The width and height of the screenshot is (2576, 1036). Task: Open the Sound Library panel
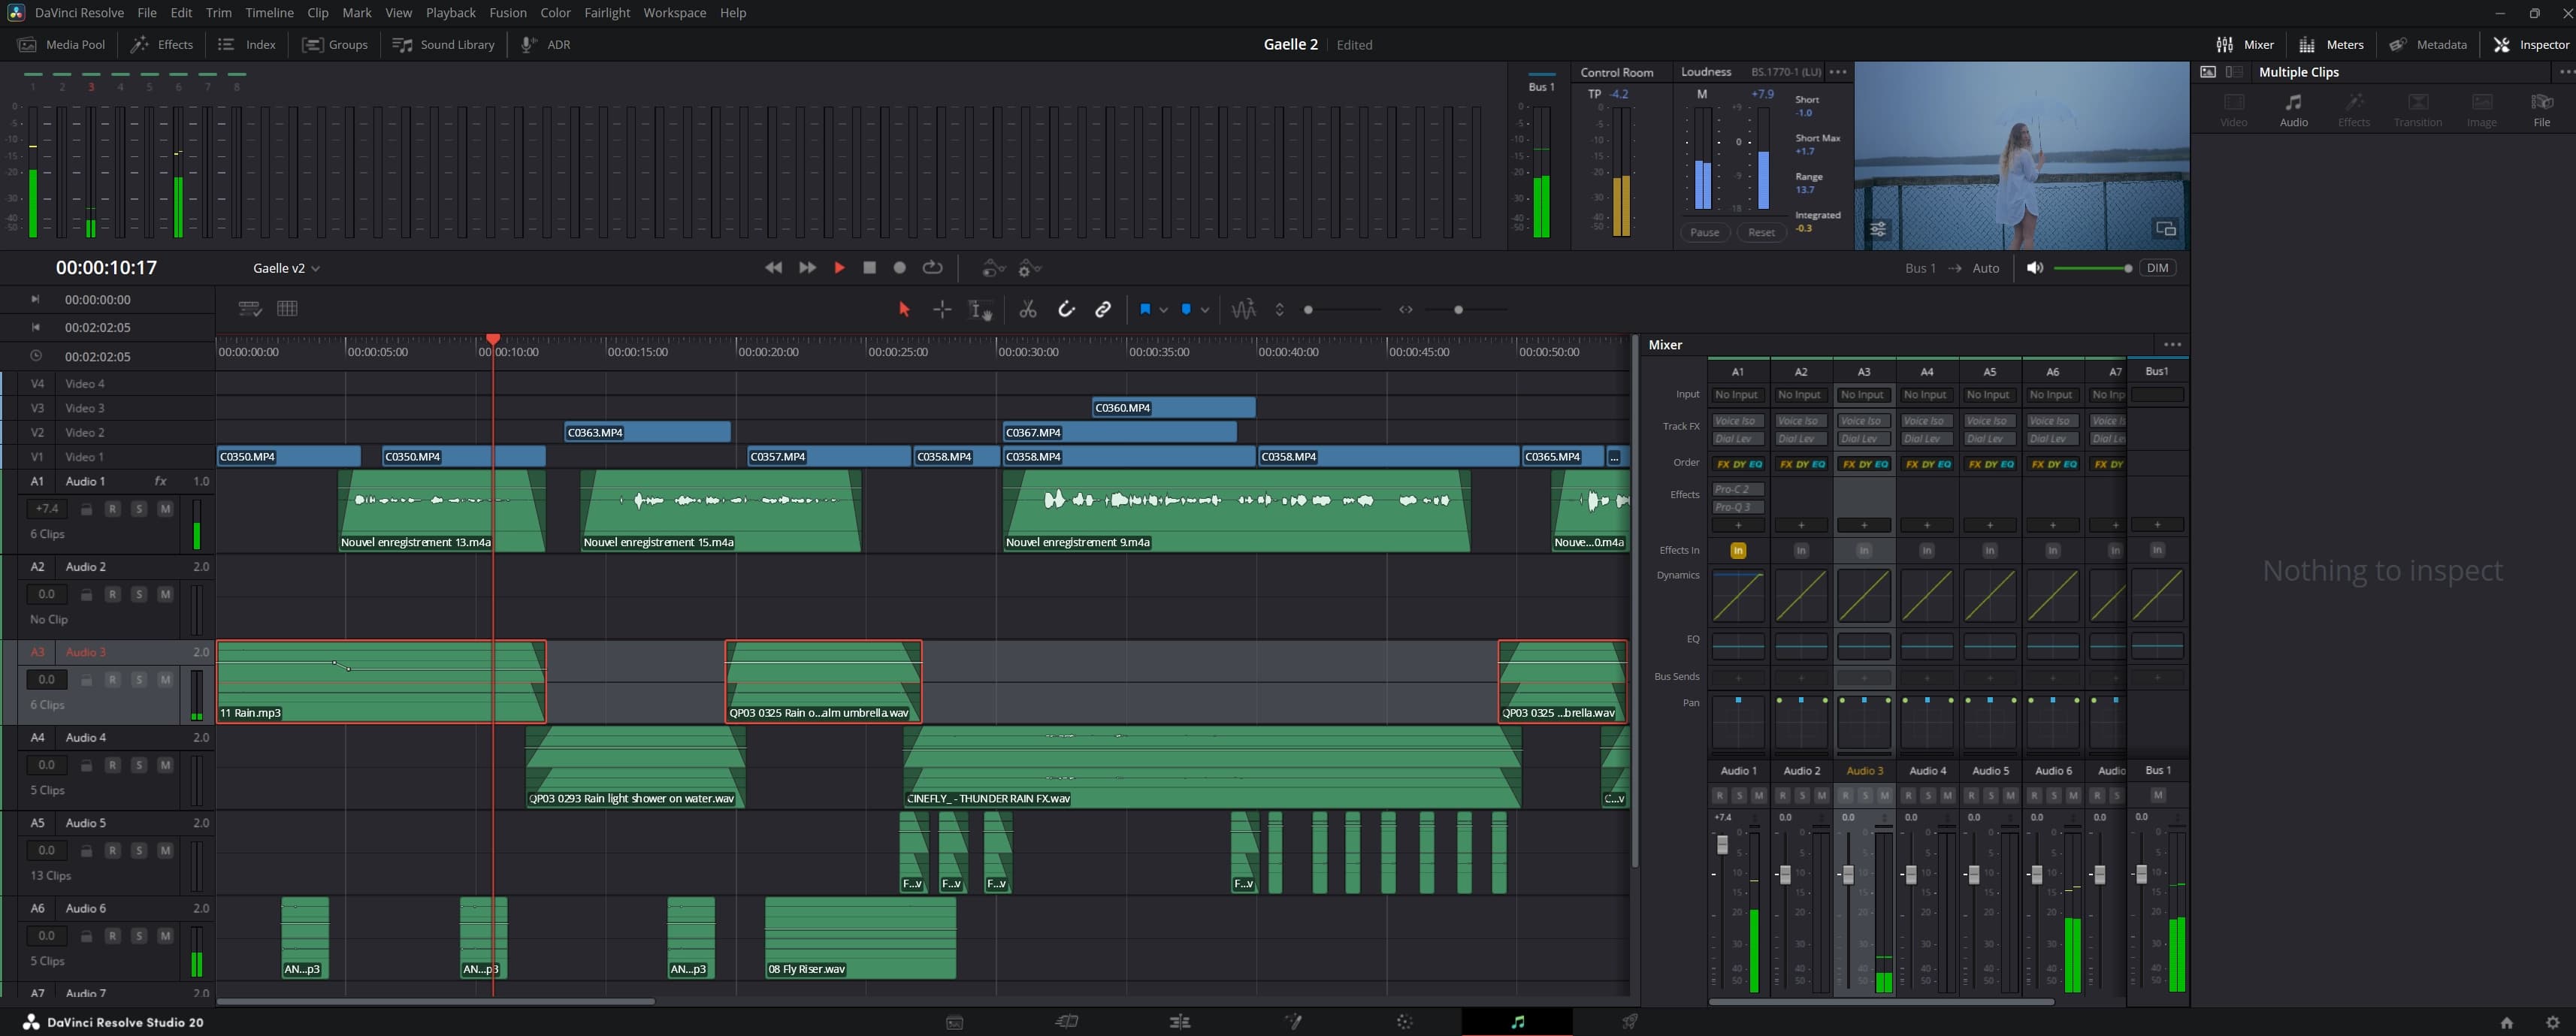tap(443, 44)
